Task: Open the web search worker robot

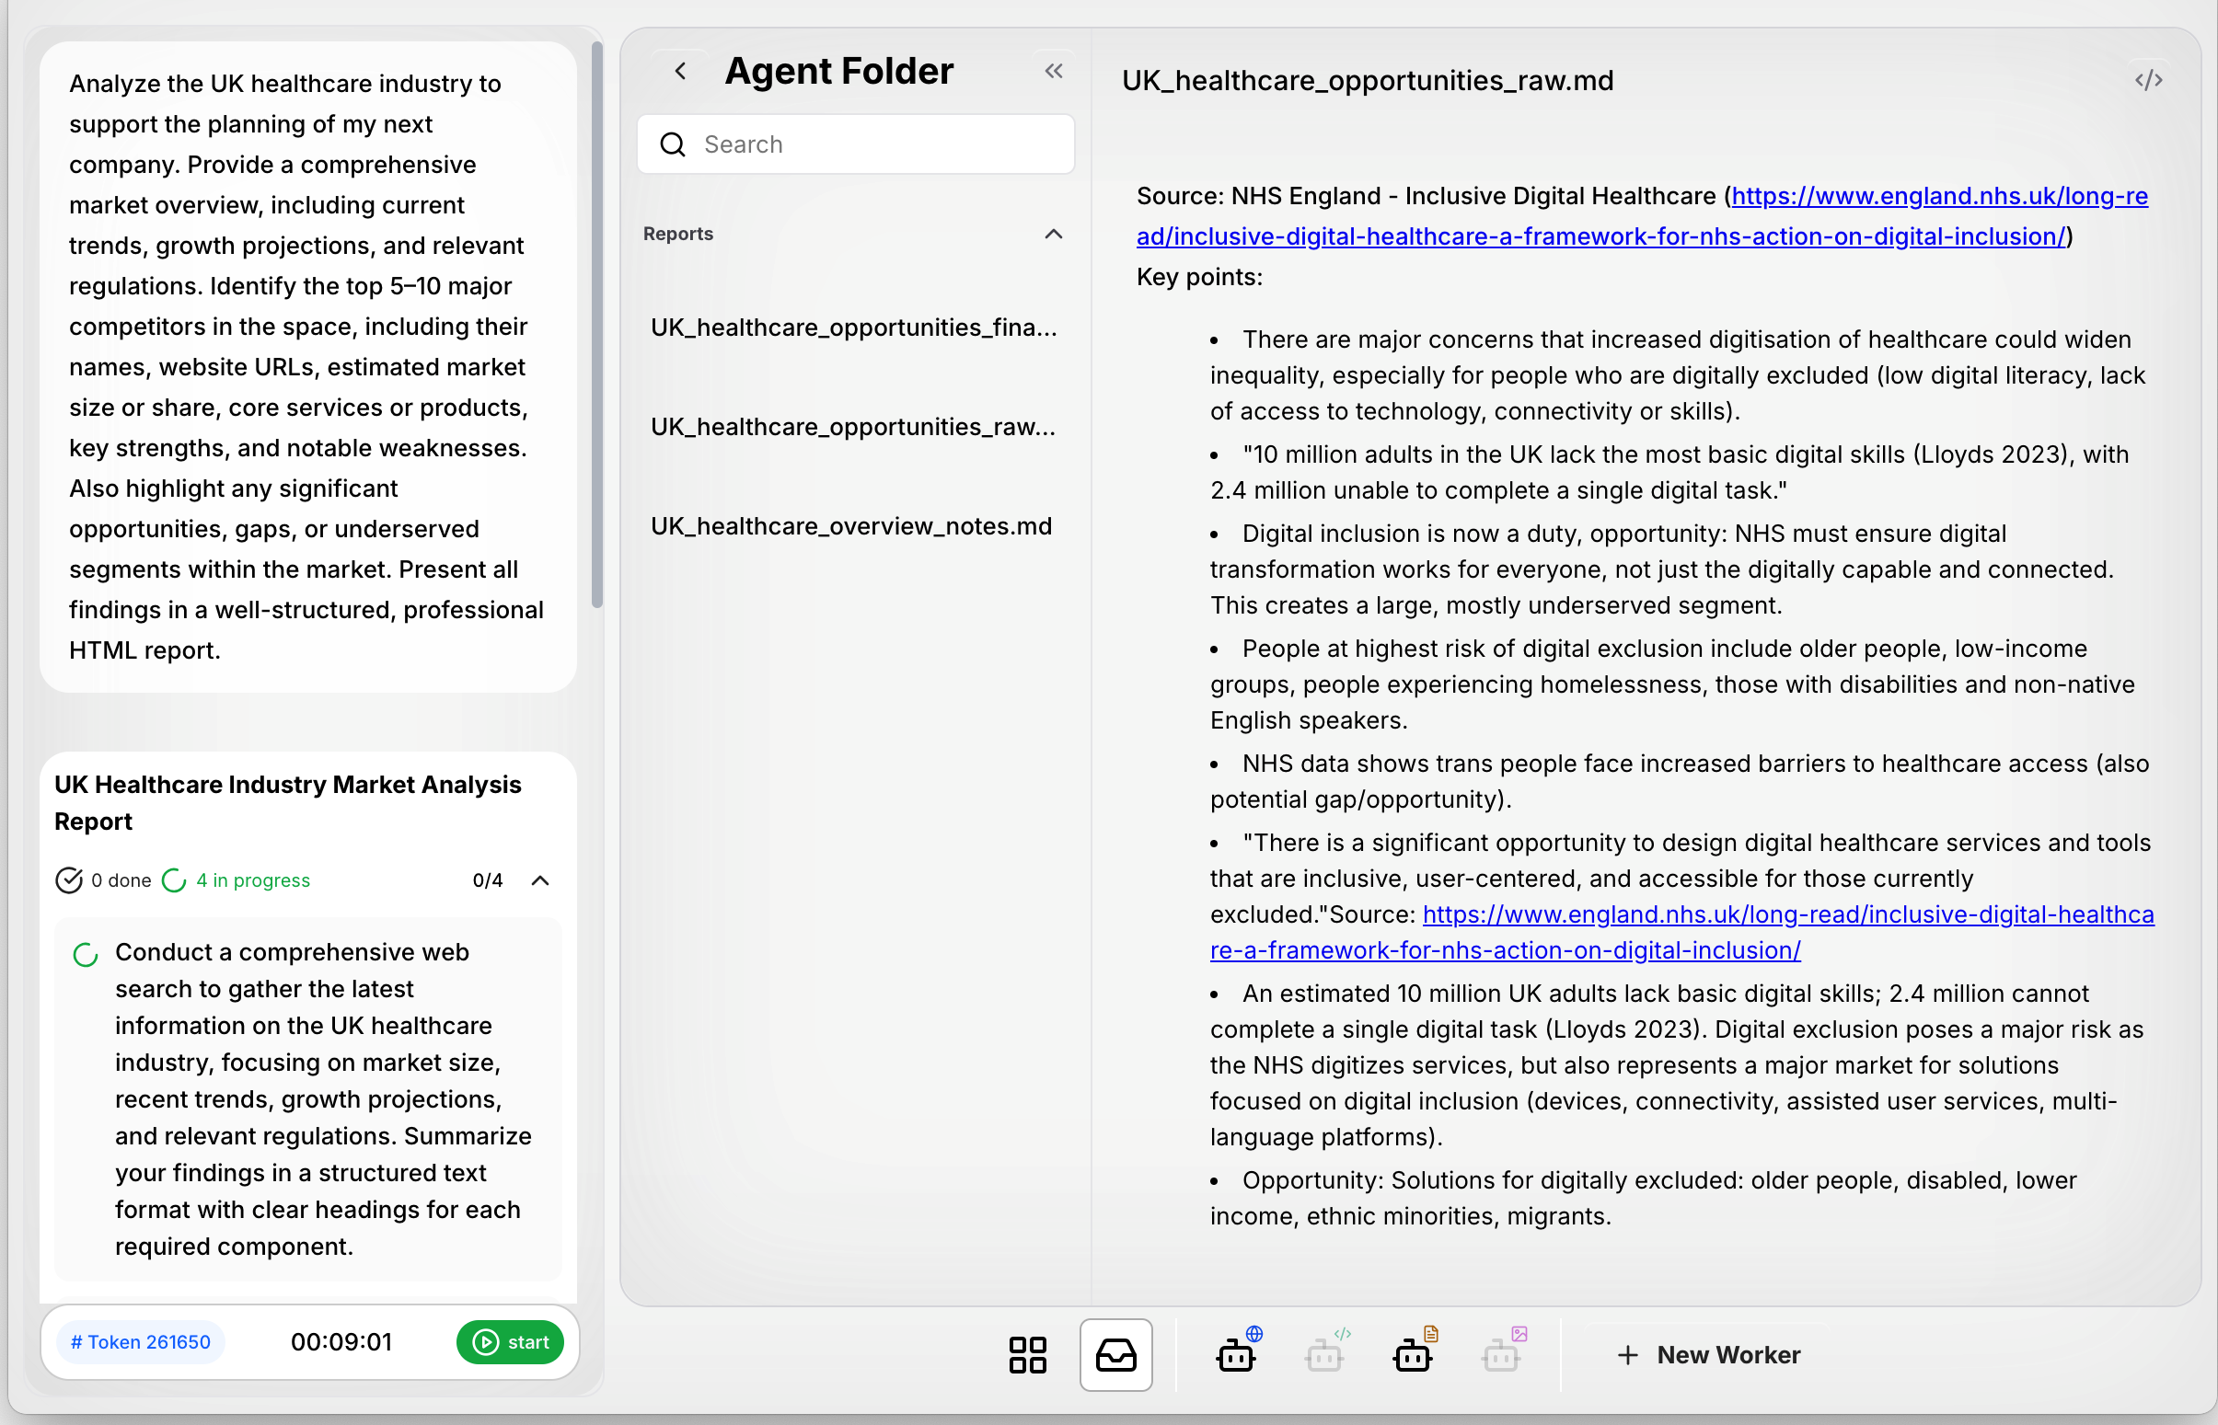Action: [1237, 1355]
